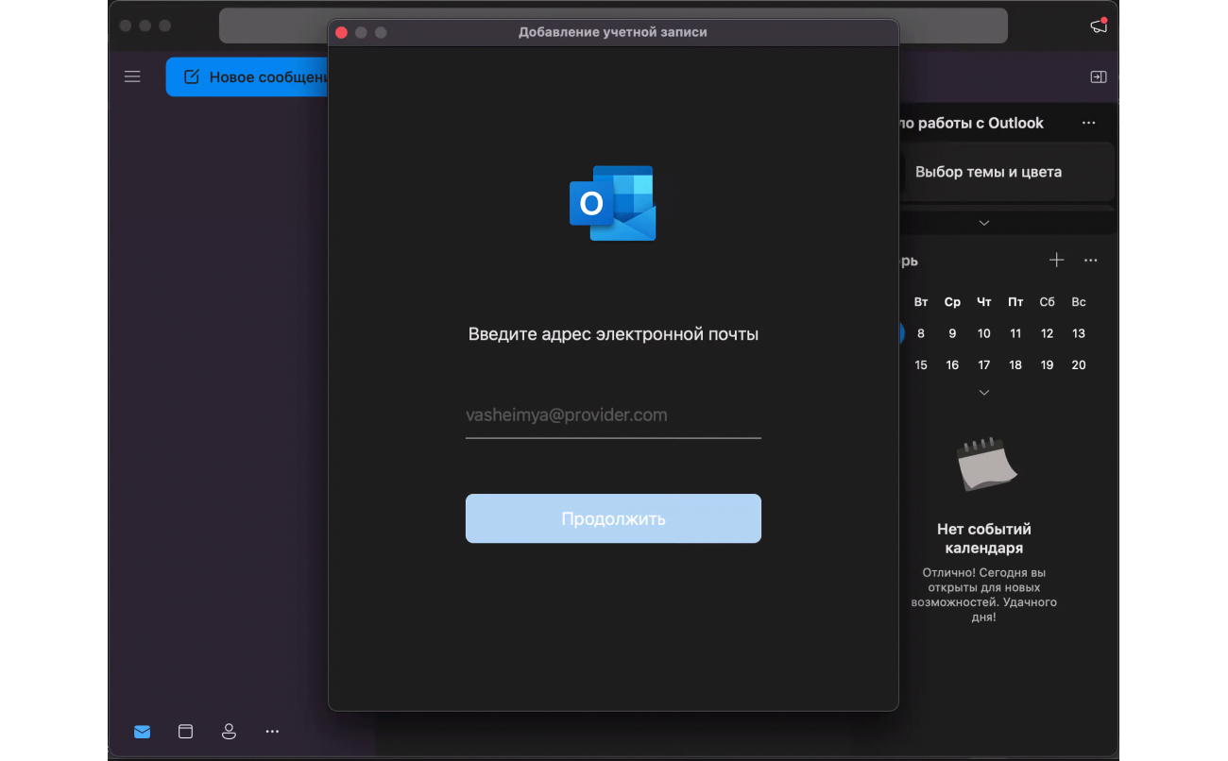Open the Outlook getting-started options ellipsis
1228x761 pixels.
point(1089,123)
